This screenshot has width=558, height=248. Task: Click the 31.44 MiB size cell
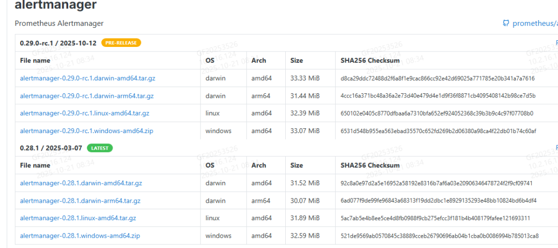tap(305, 96)
